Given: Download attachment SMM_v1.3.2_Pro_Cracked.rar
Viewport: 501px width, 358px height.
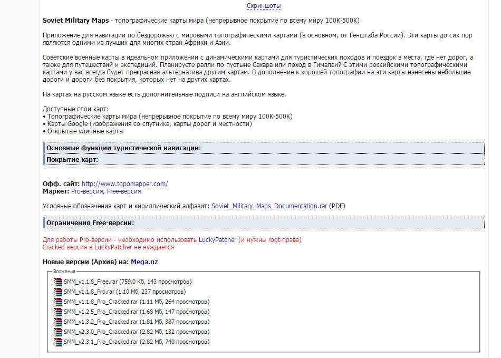Looking at the screenshot, I should [101, 322].
